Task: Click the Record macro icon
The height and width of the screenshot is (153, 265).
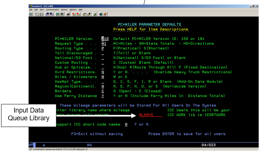Action: (x=74, y=14)
